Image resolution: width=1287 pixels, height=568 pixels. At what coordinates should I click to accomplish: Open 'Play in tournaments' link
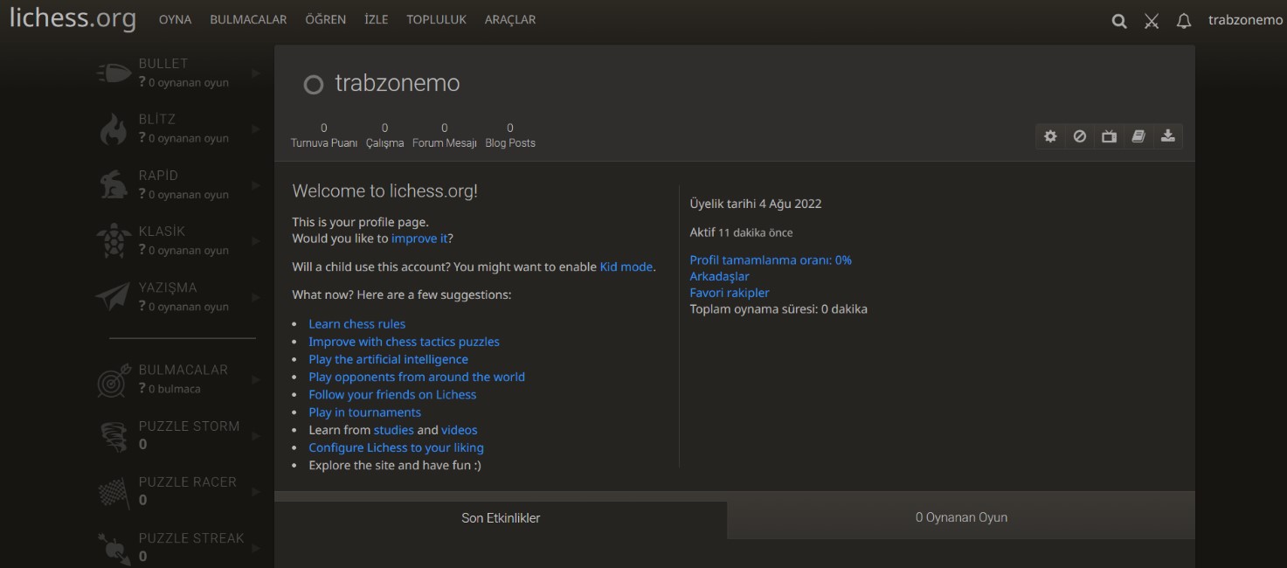(x=364, y=412)
